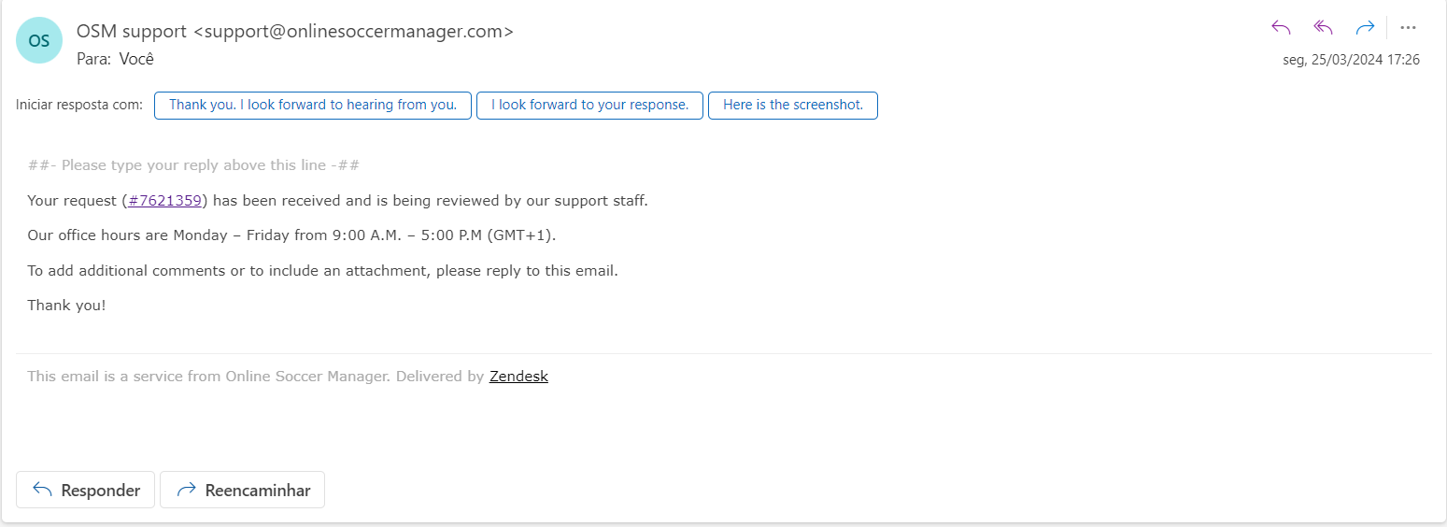
Task: Click the sender name OSM support
Action: click(132, 31)
